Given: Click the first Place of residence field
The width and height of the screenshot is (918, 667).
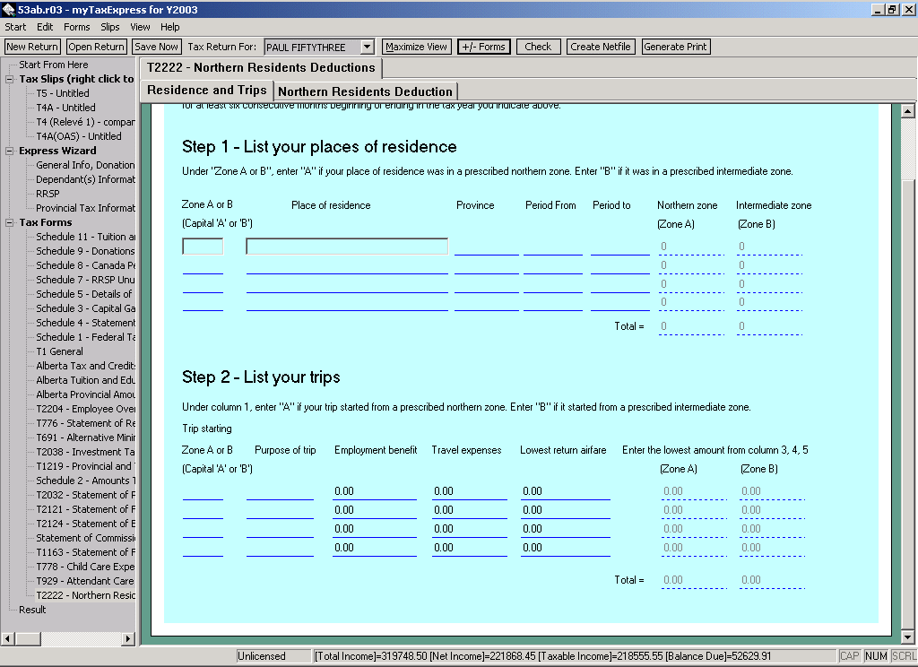Looking at the screenshot, I should click(347, 247).
